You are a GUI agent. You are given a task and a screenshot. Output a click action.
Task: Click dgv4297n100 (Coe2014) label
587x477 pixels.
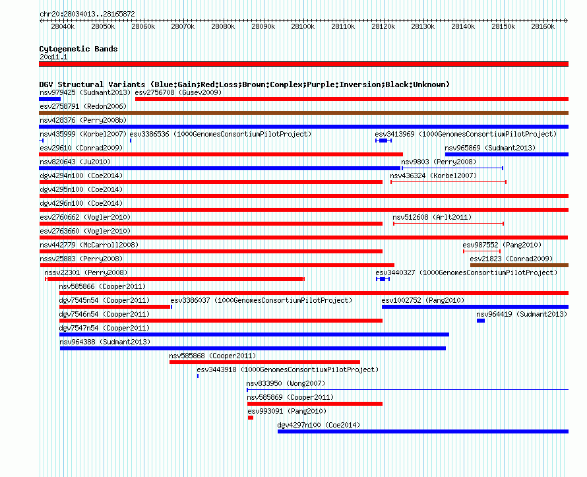[x=319, y=425]
